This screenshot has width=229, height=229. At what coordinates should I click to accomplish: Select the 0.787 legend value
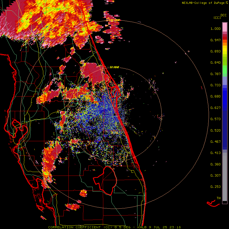(216, 74)
